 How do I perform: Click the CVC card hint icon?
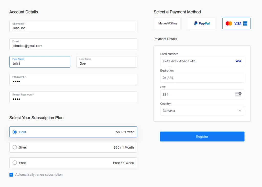pos(238,94)
